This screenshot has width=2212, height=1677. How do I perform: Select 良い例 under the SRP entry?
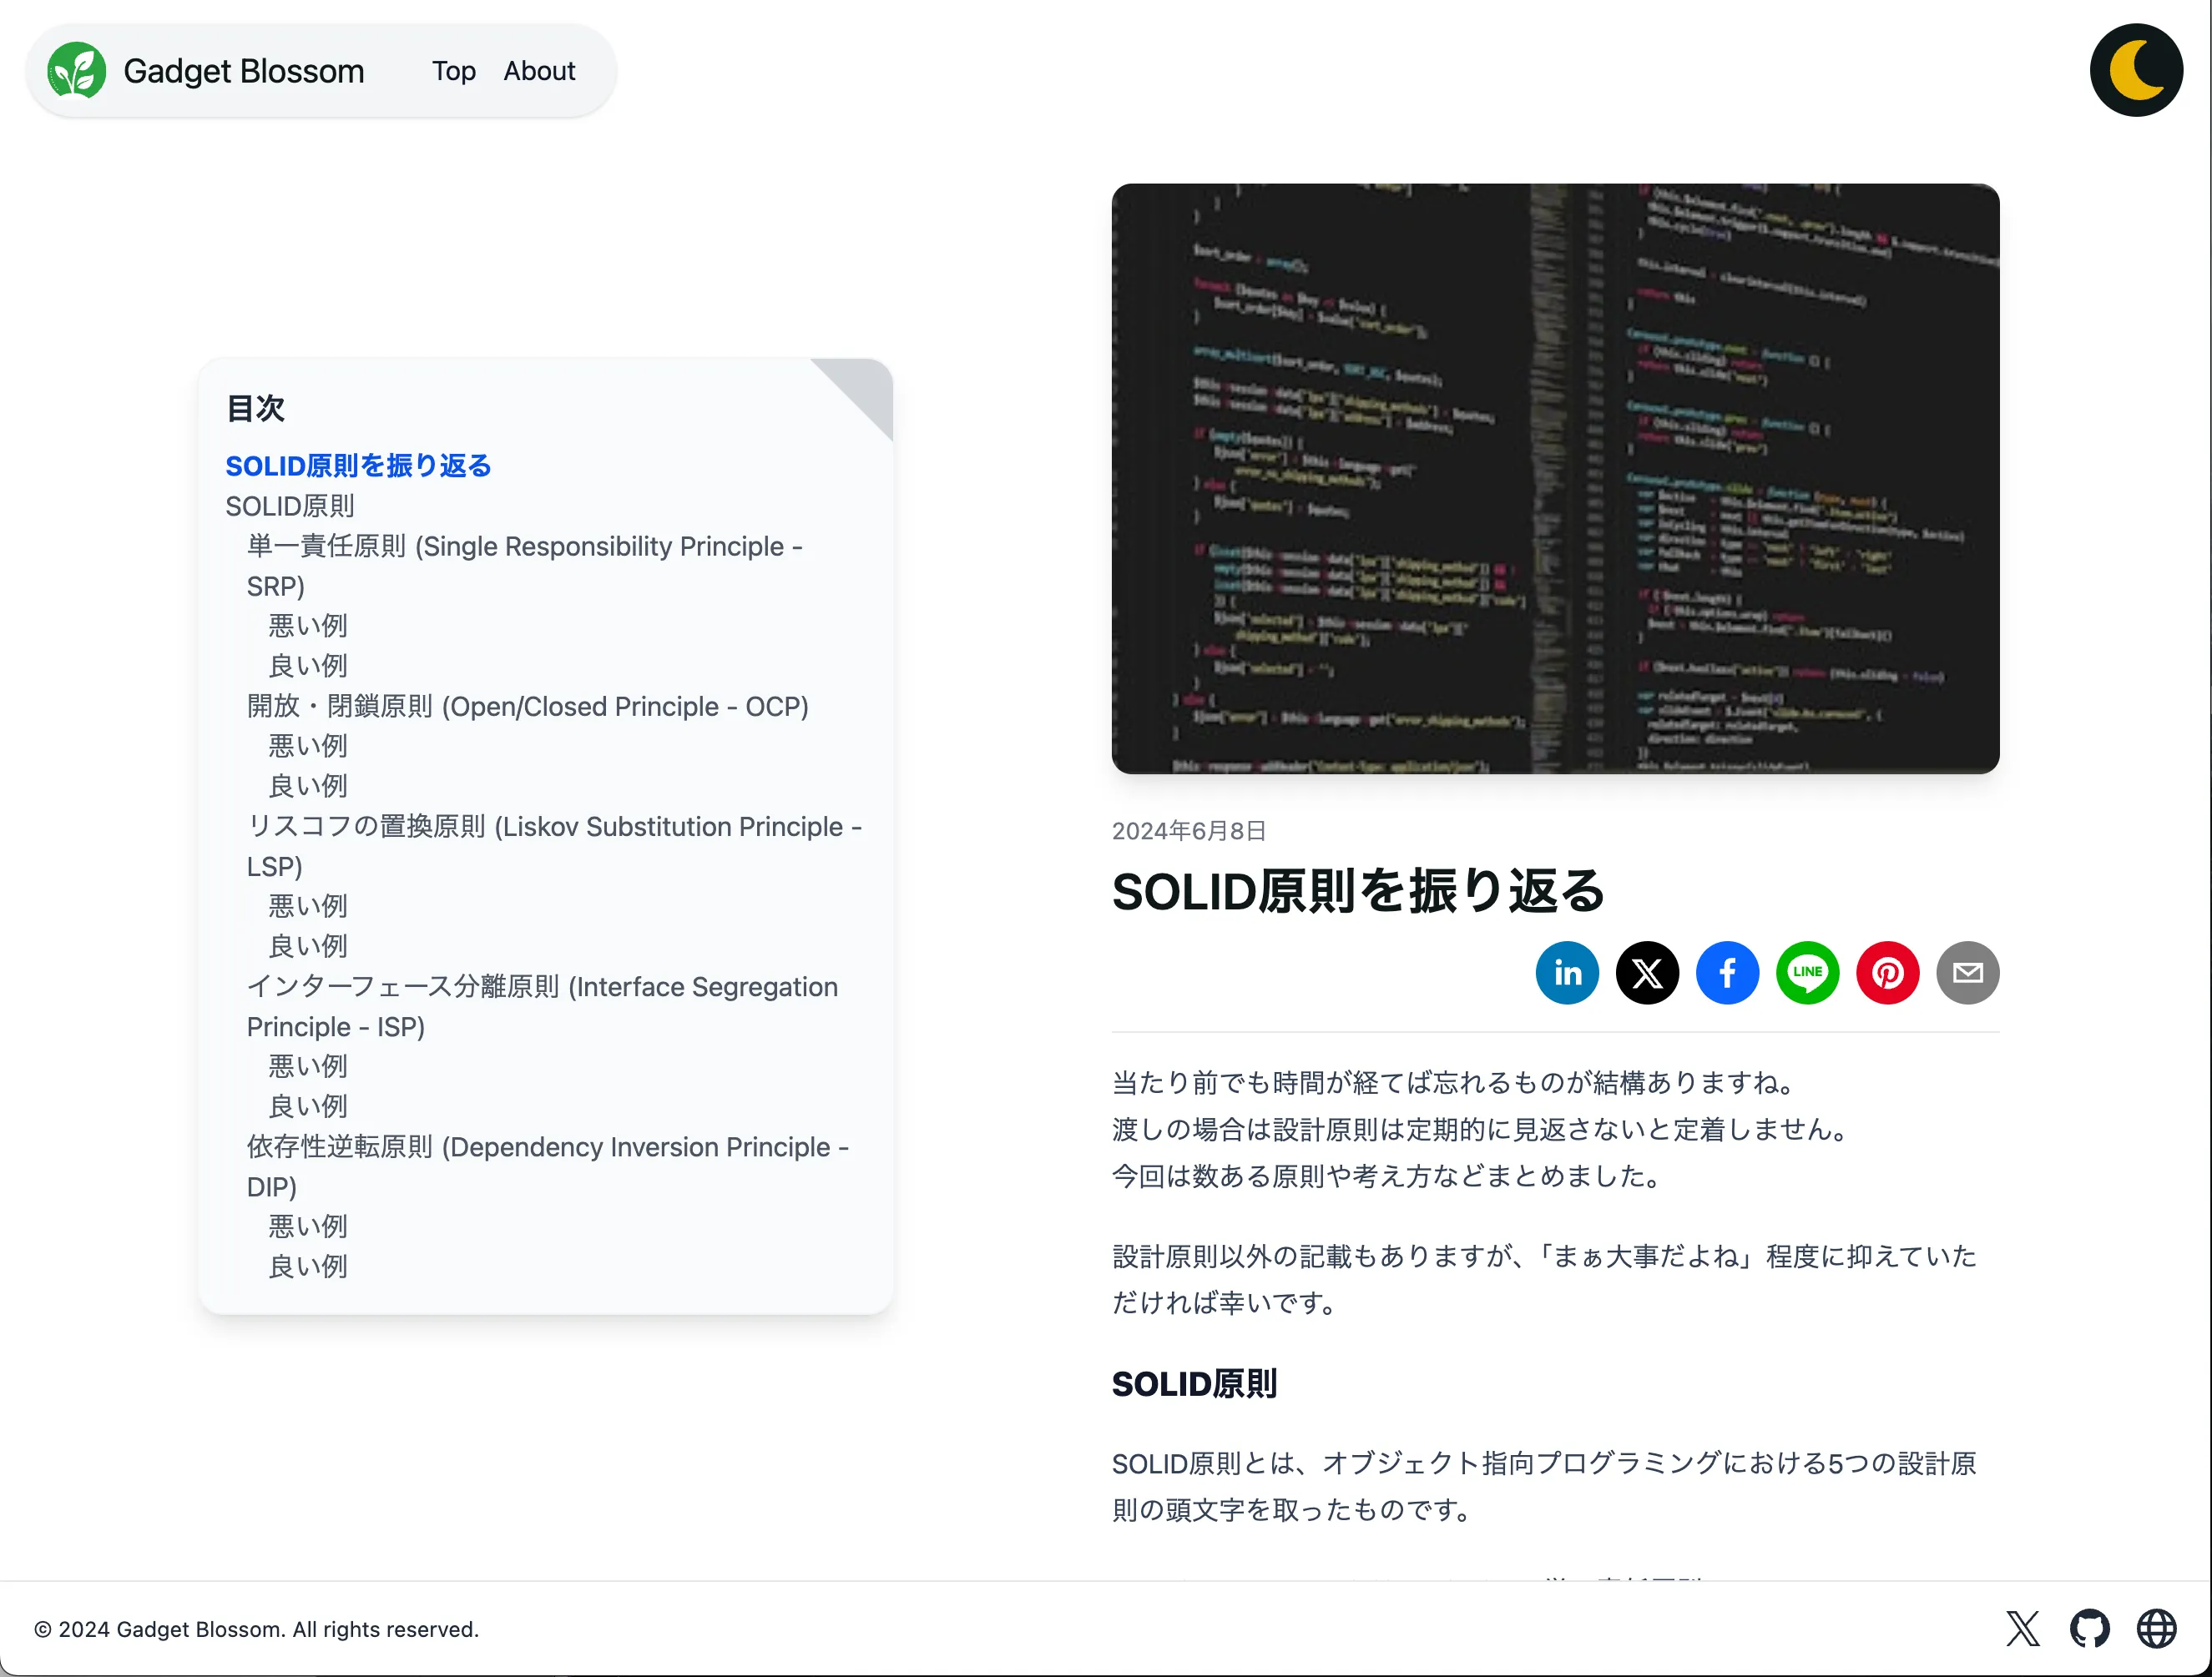tap(307, 666)
